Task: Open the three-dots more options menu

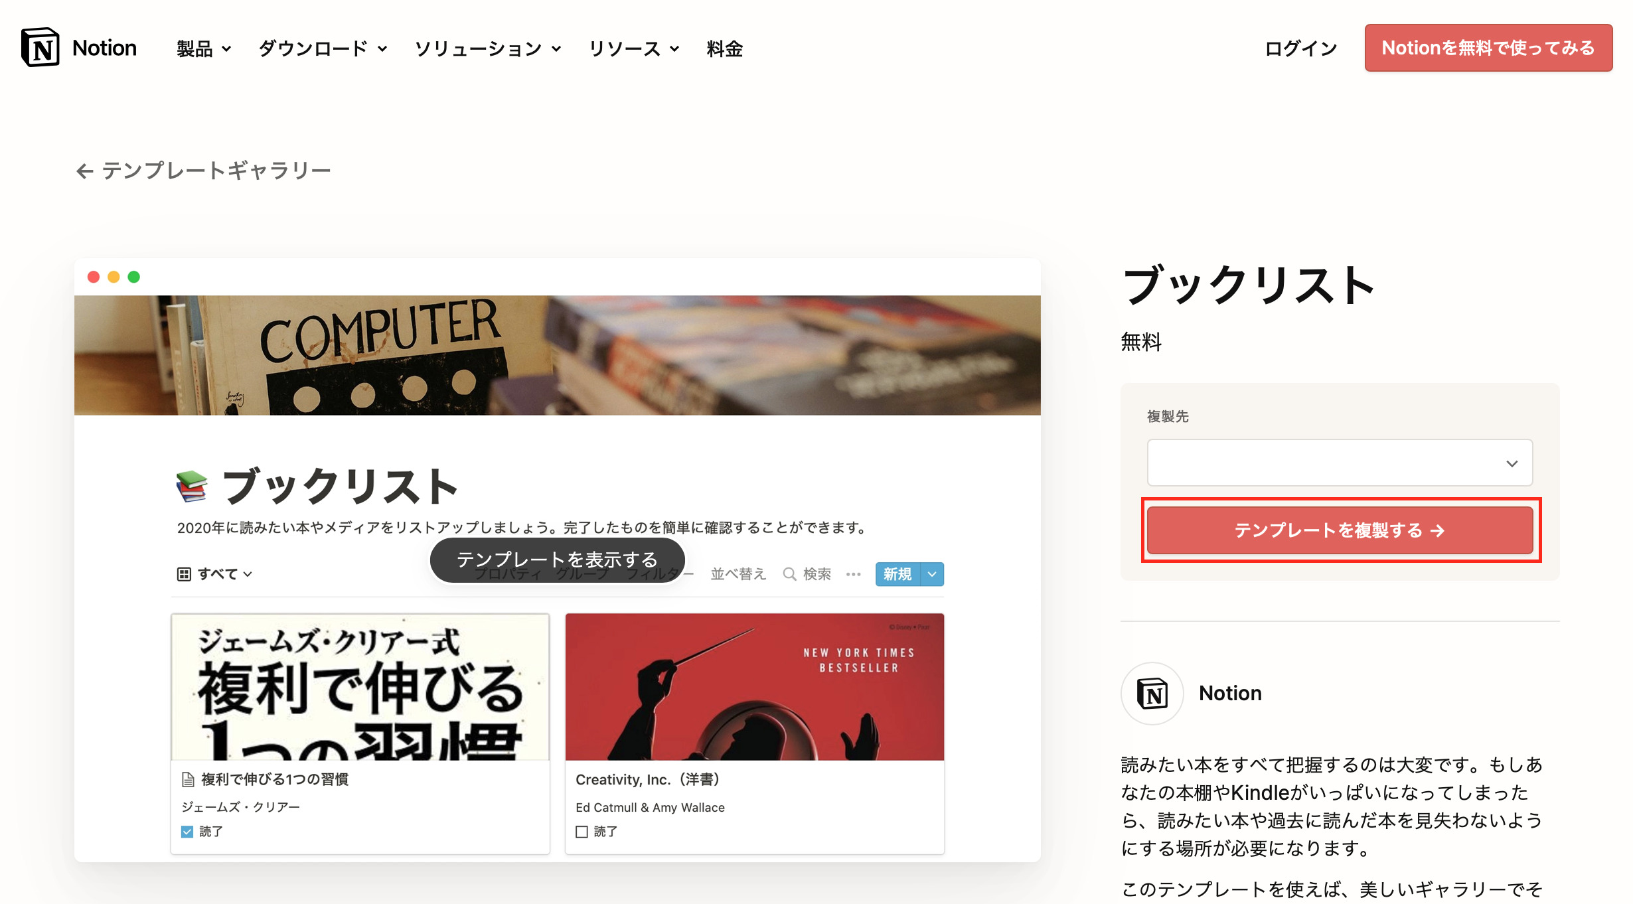Action: 854,574
